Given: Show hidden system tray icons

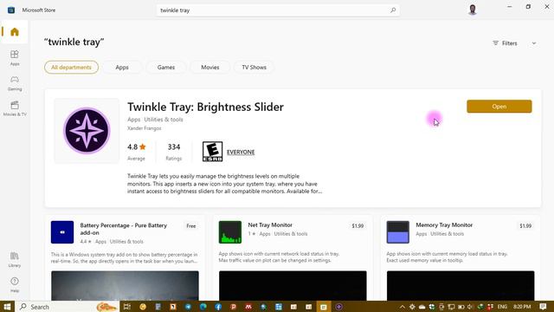Looking at the screenshot, I should tap(402, 307).
